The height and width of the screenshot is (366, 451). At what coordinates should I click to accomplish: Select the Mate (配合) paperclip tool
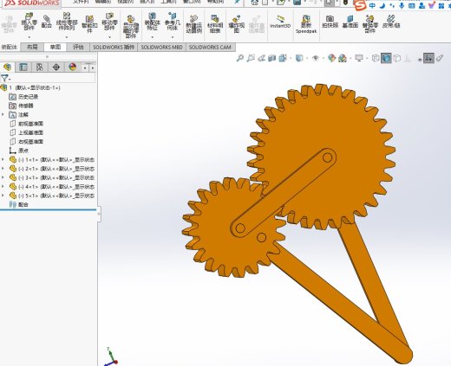(47, 22)
